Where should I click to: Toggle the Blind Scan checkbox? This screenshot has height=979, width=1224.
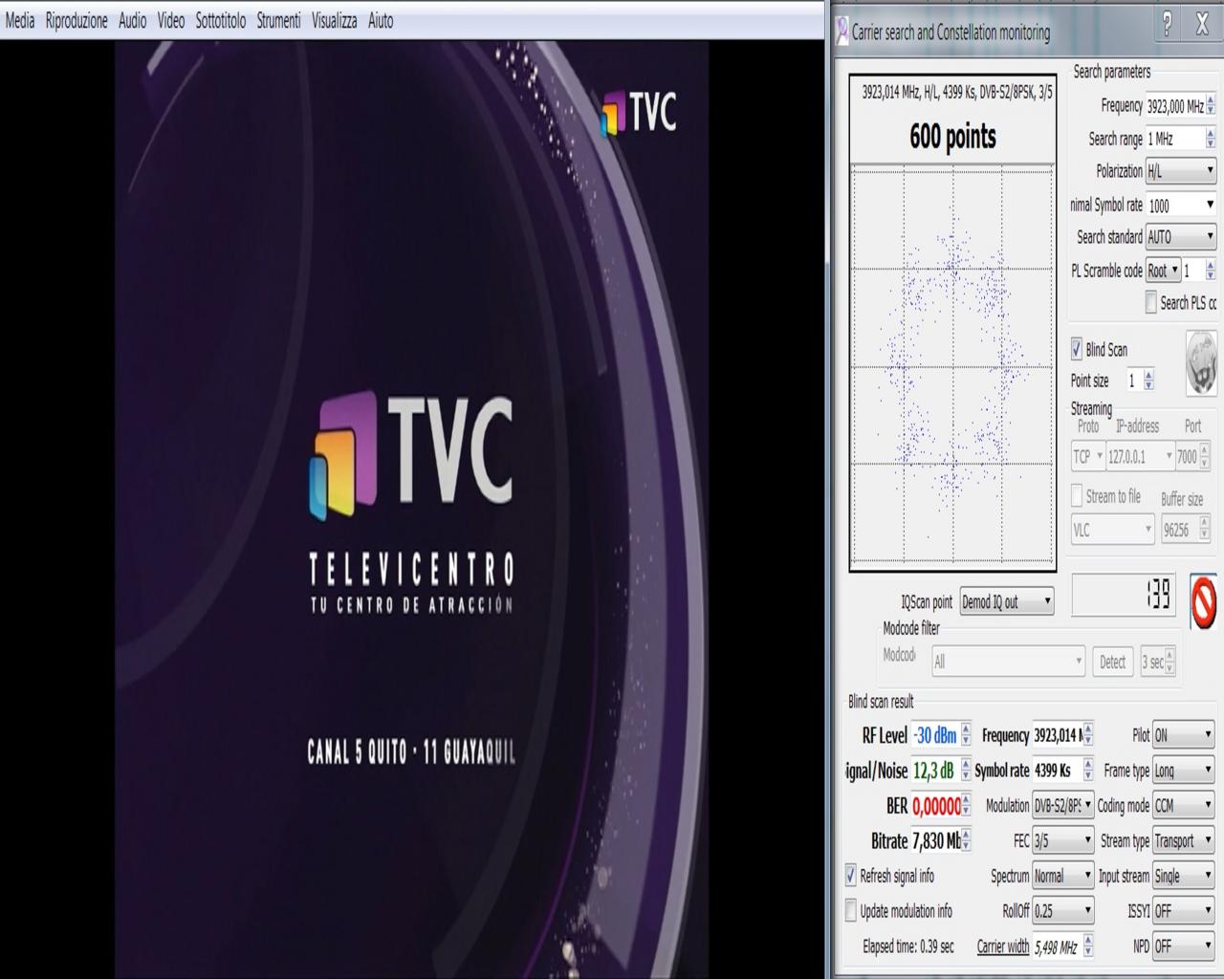point(1077,349)
